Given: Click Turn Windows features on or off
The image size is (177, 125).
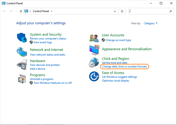Looking at the screenshot, I should [x=53, y=83].
